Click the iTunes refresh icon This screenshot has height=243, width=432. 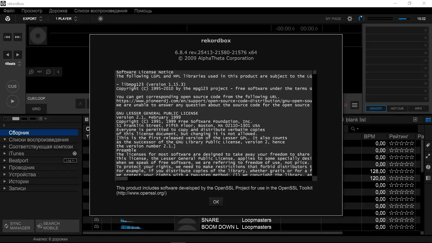coord(75,153)
